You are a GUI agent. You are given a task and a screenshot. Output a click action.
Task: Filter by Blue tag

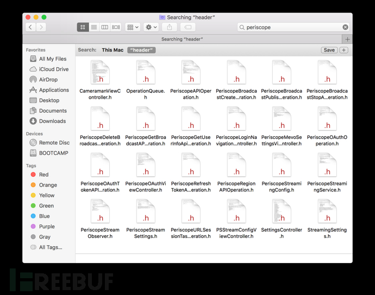tap(40, 216)
